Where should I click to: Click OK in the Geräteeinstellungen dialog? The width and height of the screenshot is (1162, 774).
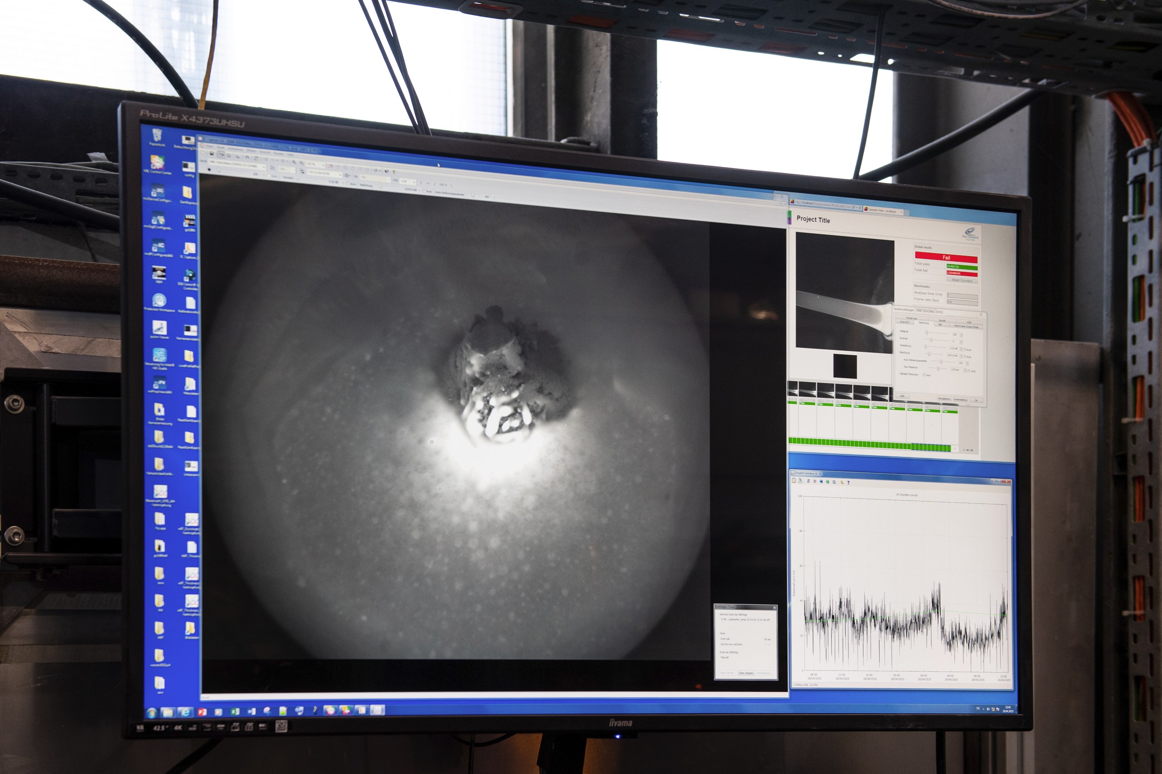click(x=976, y=401)
